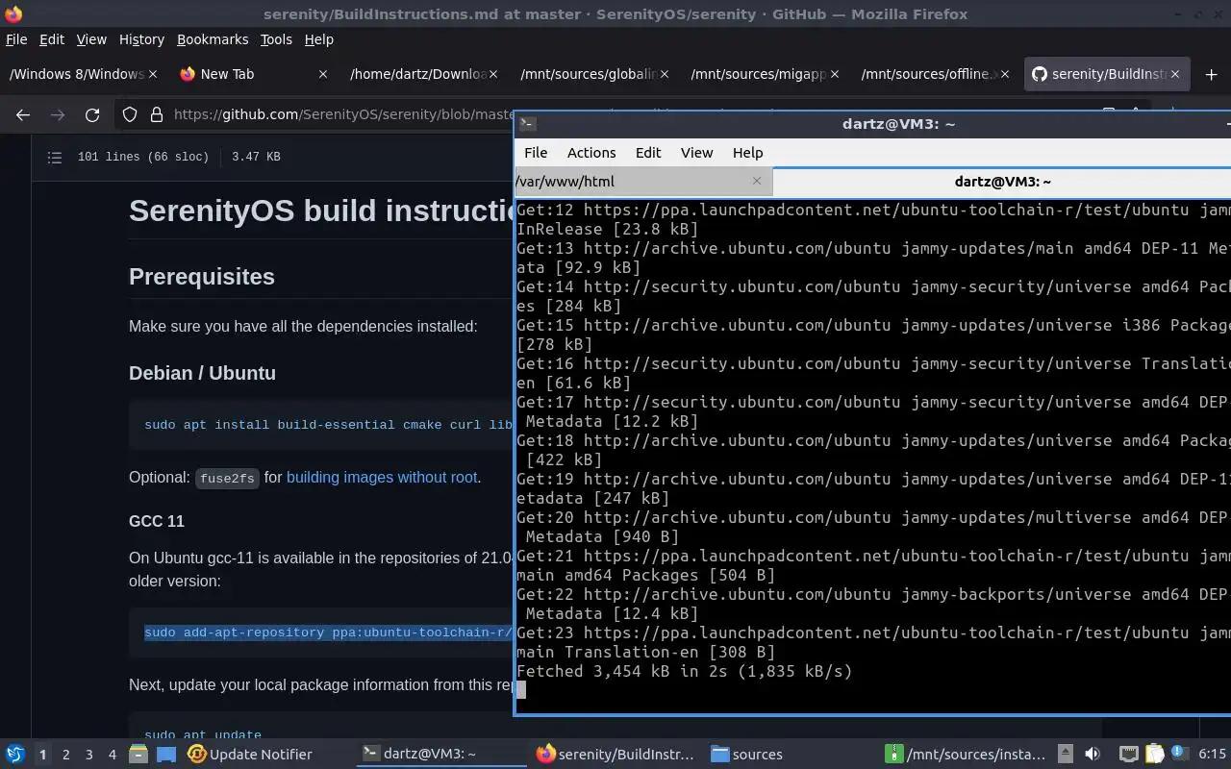Open update notification tray icon
Screen dimensions: 1231x769
click(x=1179, y=754)
